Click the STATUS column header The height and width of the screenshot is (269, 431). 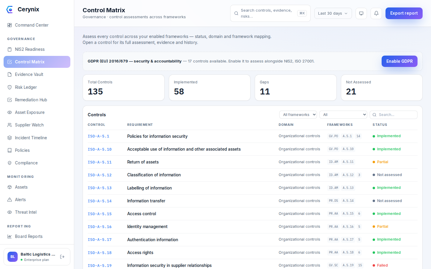coord(380,125)
